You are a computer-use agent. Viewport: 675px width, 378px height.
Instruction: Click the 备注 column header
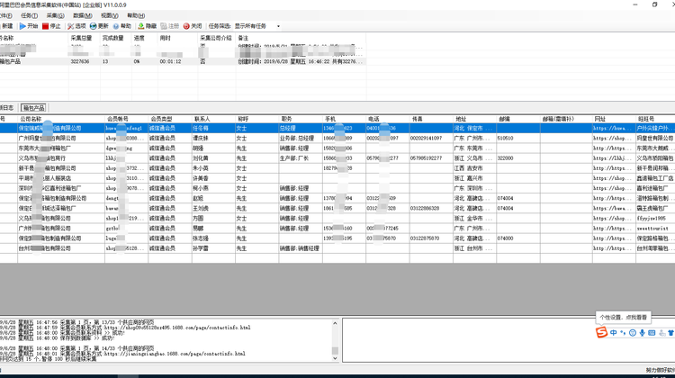coord(301,38)
